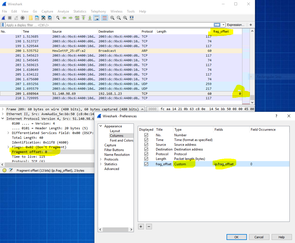The width and height of the screenshot is (295, 243).
Task: Start capturing packets with shark fin icon
Action: click(3, 18)
